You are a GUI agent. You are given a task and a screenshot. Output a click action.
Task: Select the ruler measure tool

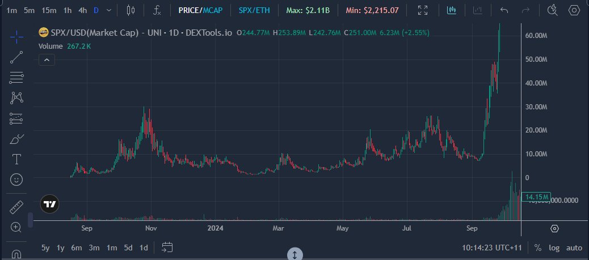pos(16,207)
